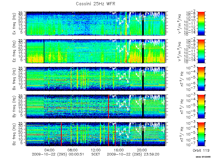211x158 pixels.
Task: Click the color bar beside the By spectrogram
Action: (201, 107)
